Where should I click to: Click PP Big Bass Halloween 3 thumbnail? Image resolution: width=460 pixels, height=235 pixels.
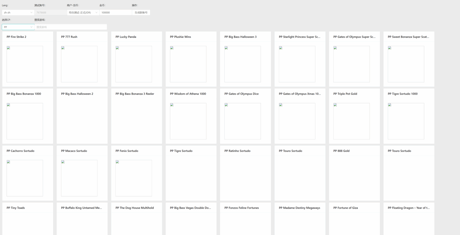(243, 64)
